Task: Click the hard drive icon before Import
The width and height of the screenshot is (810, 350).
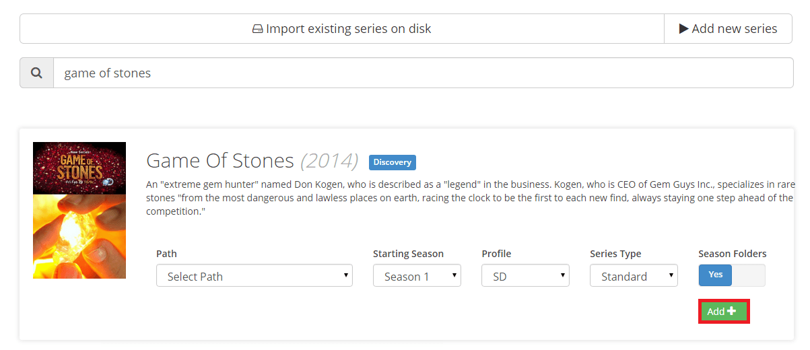Action: (257, 30)
